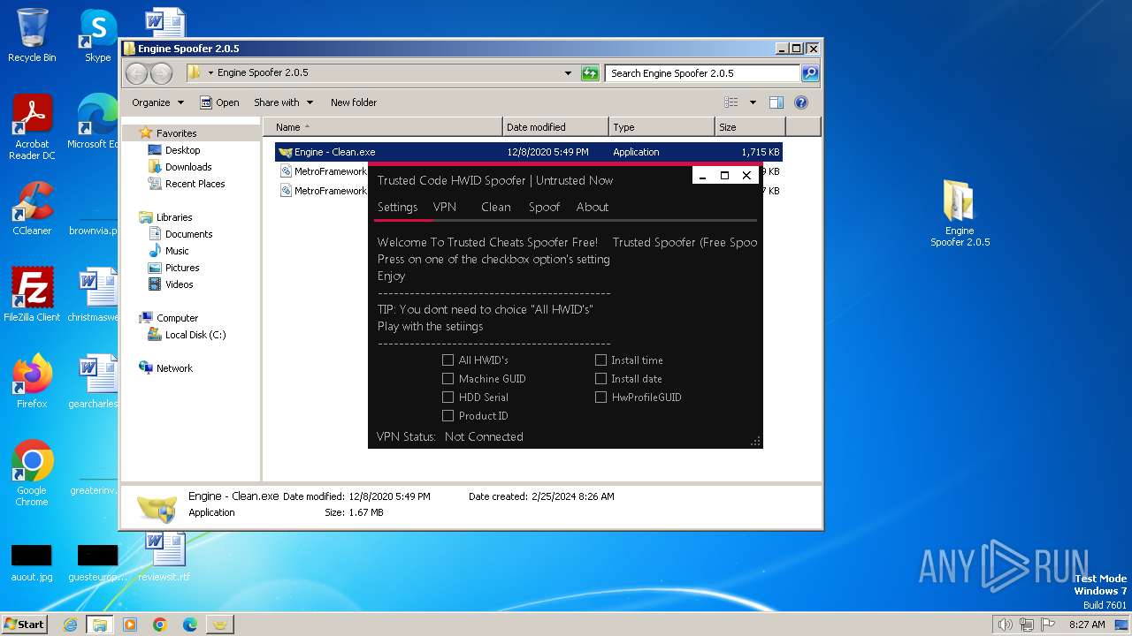Viewport: 1132px width, 636px height.
Task: Open Windows Explorer taskbar button
Action: 100,625
